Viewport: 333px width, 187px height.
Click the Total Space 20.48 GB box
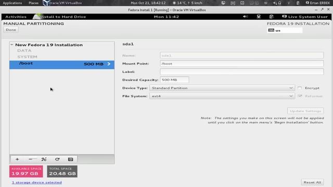click(x=62, y=171)
